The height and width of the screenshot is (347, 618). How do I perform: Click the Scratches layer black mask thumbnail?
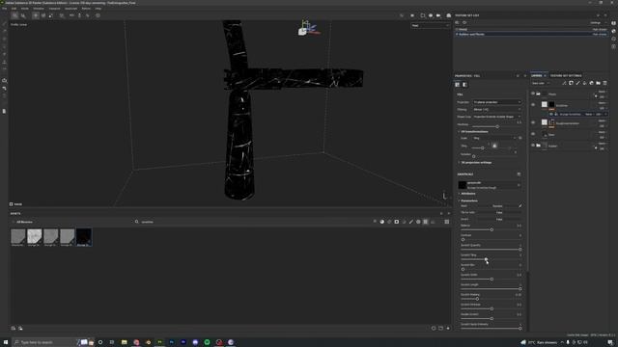[551, 104]
